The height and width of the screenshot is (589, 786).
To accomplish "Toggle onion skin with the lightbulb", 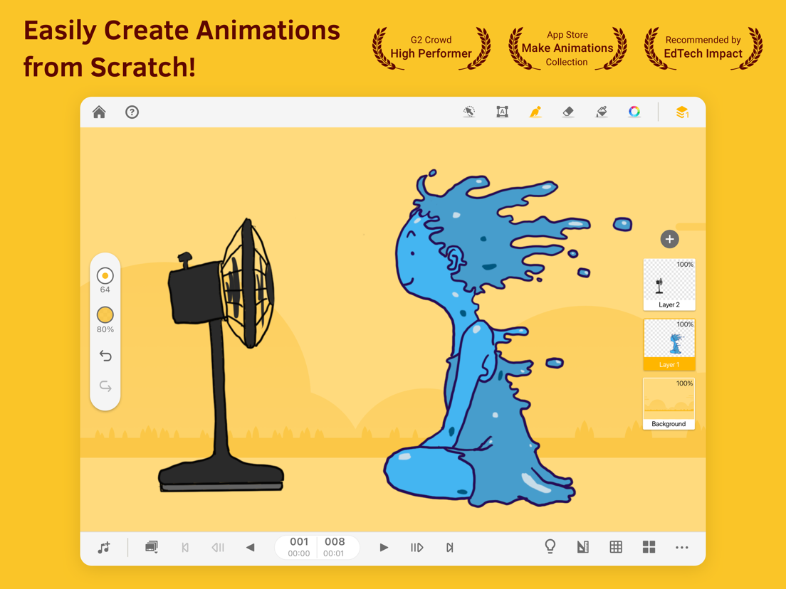I will click(x=549, y=546).
